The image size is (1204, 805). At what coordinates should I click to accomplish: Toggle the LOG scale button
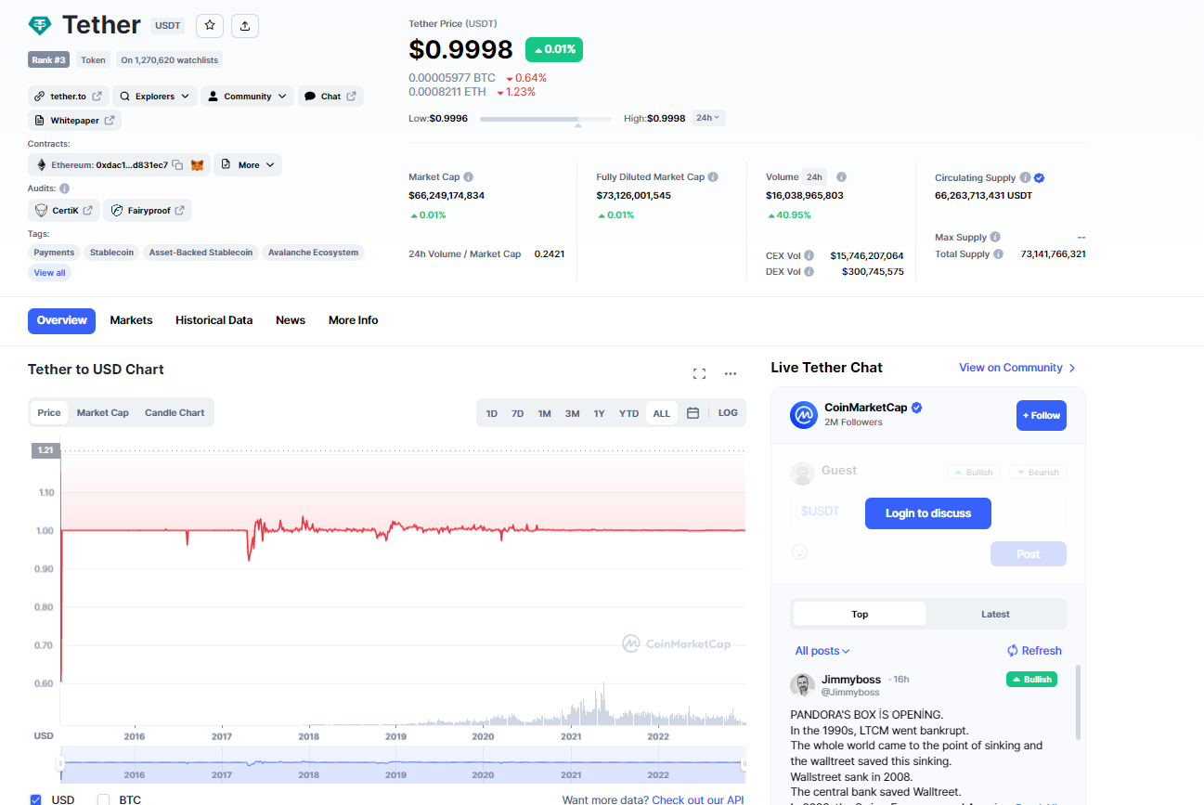point(728,413)
